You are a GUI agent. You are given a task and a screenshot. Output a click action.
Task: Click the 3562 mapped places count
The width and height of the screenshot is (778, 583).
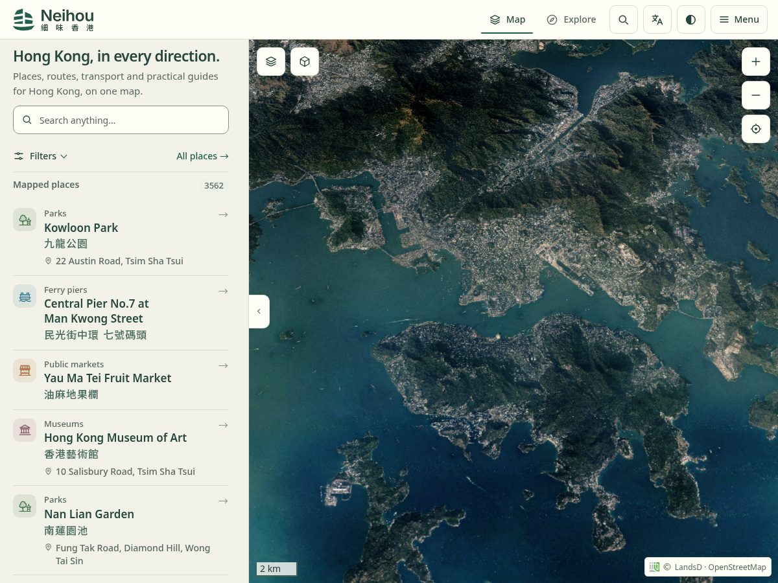(214, 185)
